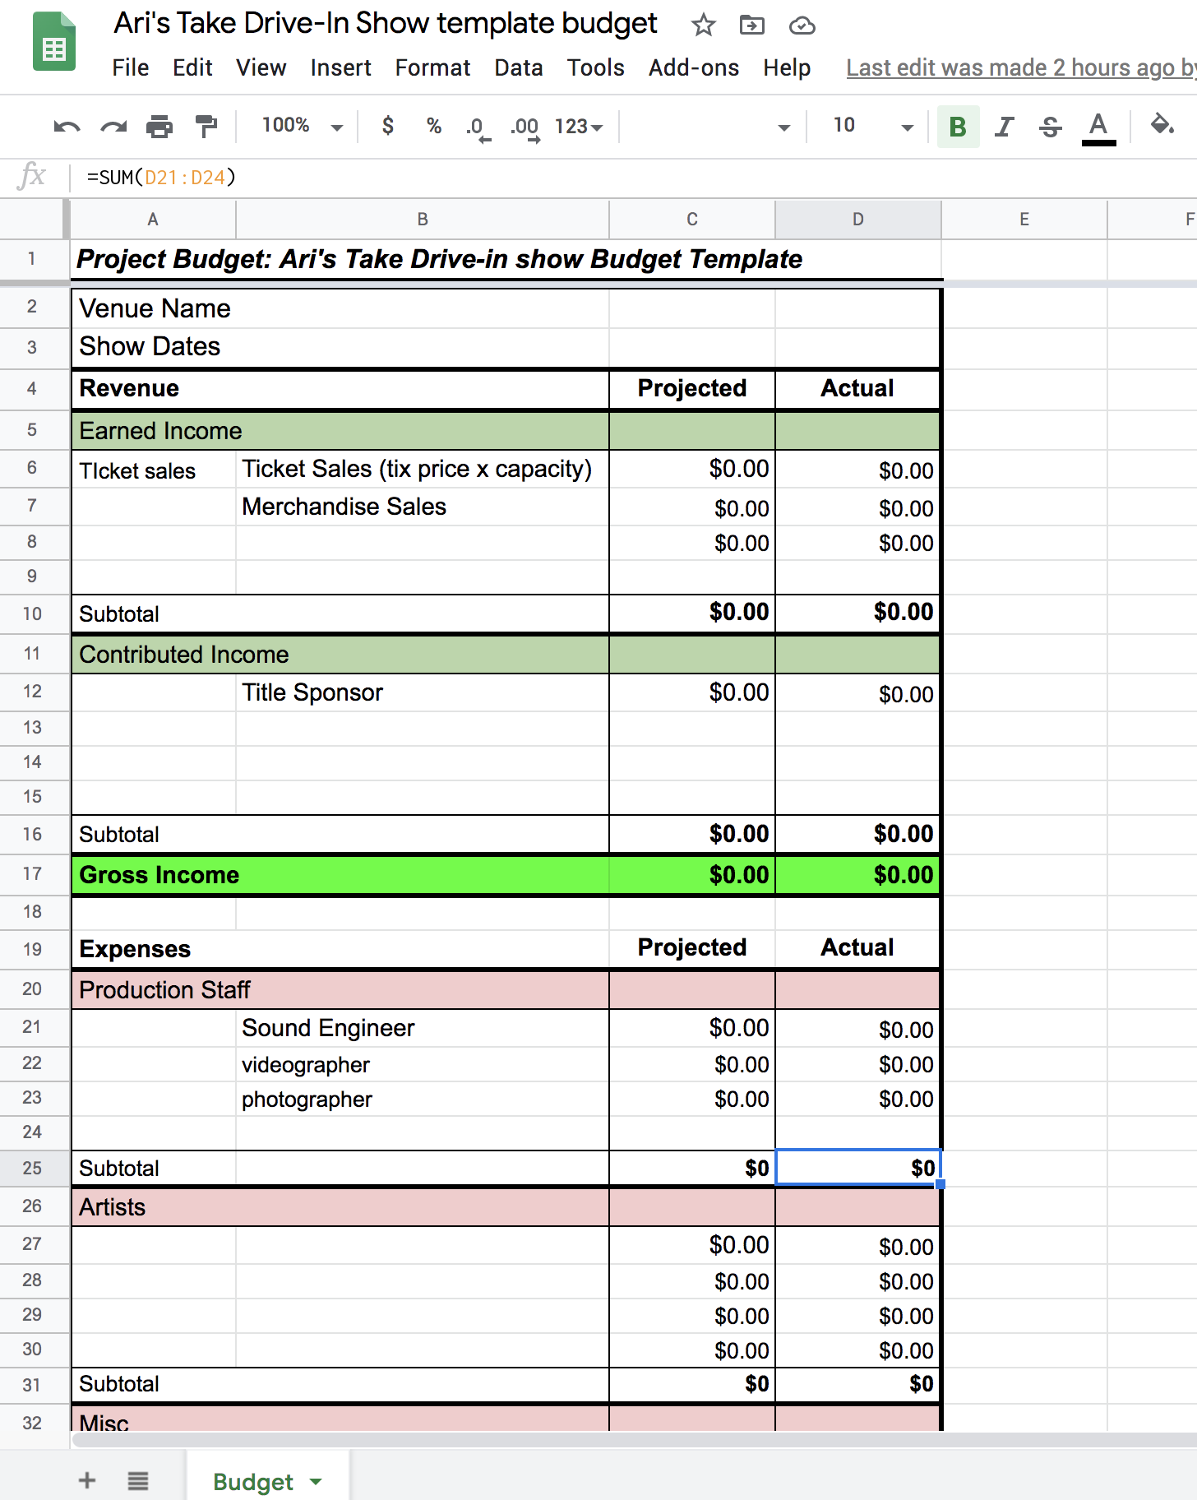1197x1500 pixels.
Task: Select row 17 header
Action: 33,874
